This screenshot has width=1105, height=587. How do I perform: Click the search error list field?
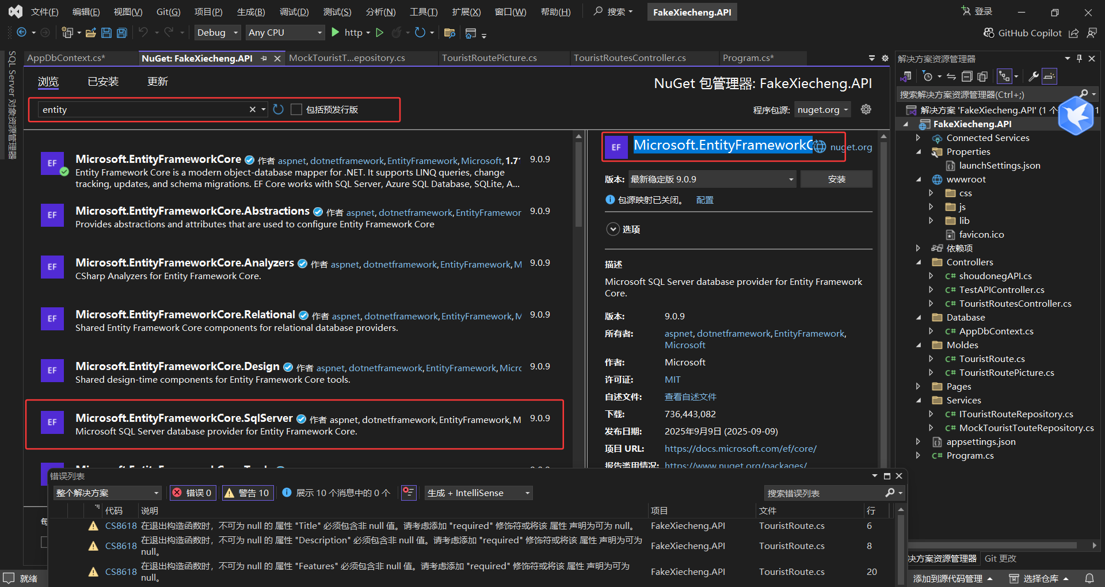pos(825,493)
